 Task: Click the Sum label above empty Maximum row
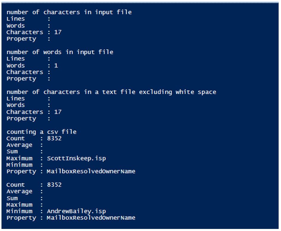12,198
